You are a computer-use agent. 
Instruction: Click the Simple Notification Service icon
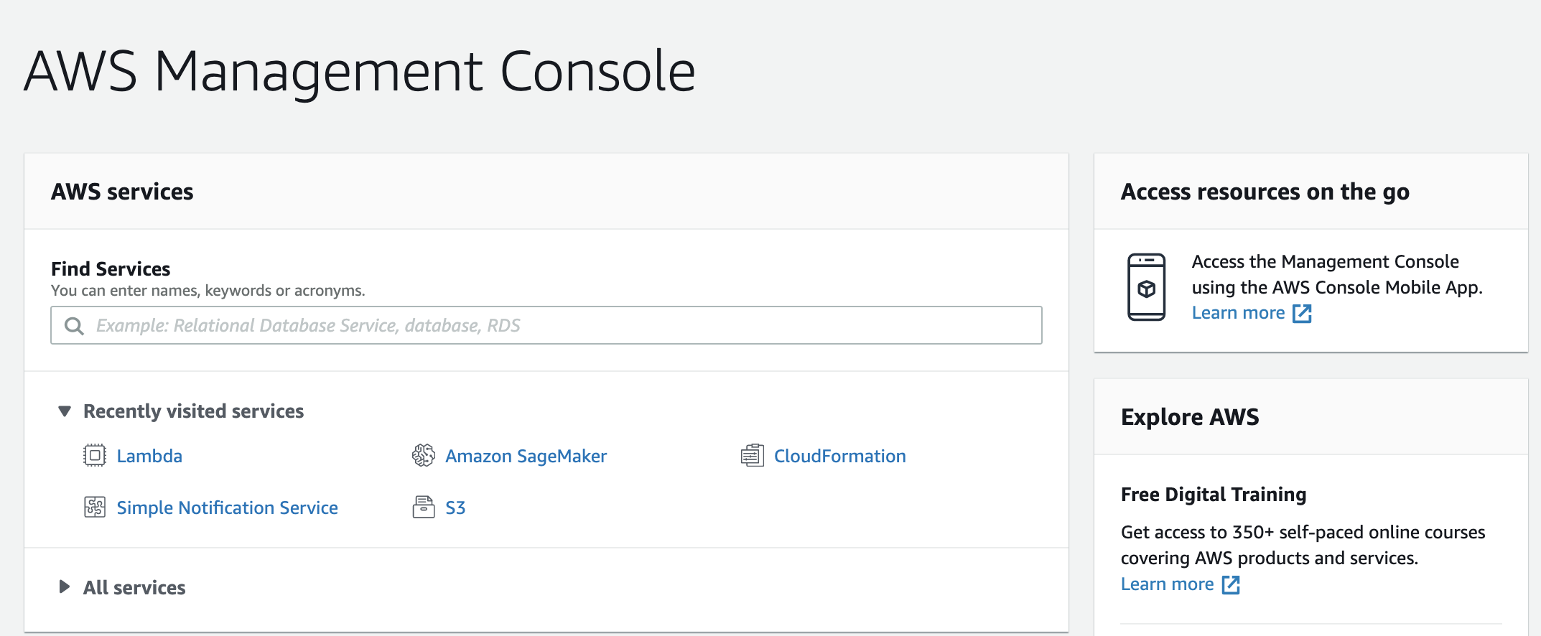tap(94, 508)
